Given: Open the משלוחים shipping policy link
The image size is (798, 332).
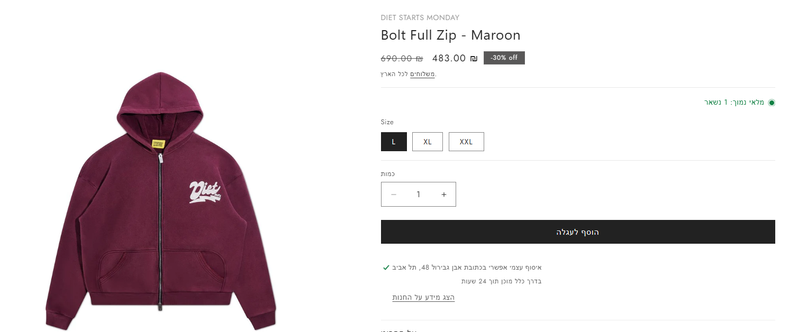Looking at the screenshot, I should click(x=422, y=74).
